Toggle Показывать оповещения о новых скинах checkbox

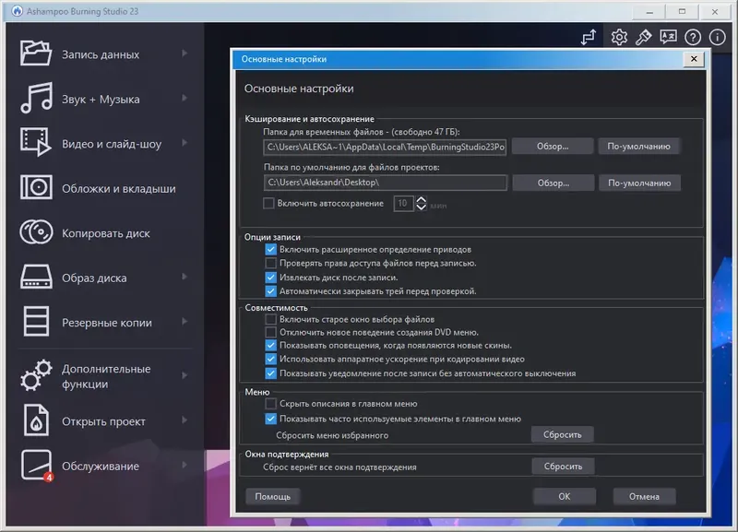[270, 345]
